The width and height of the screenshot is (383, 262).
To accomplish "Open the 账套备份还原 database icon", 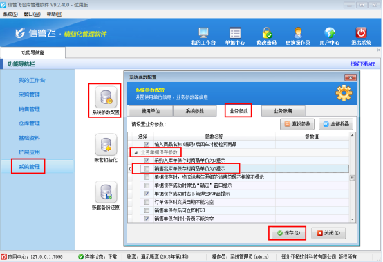I will pos(106,192).
